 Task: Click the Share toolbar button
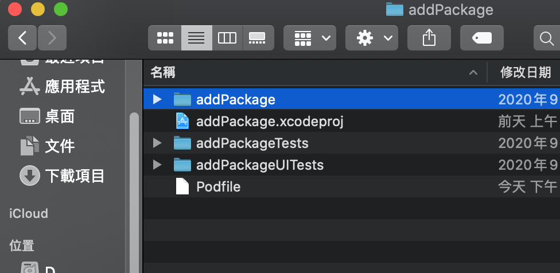[x=429, y=38]
